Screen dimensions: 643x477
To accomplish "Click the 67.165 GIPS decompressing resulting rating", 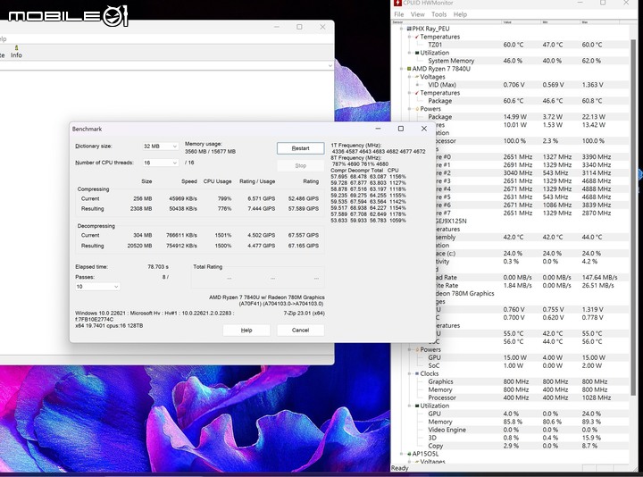I will [304, 246].
